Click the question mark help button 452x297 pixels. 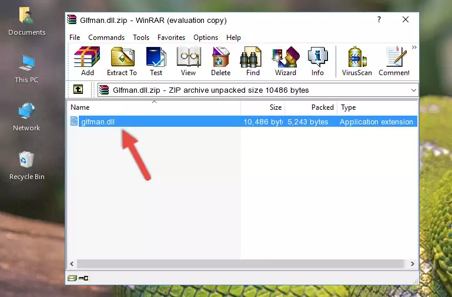(x=379, y=19)
